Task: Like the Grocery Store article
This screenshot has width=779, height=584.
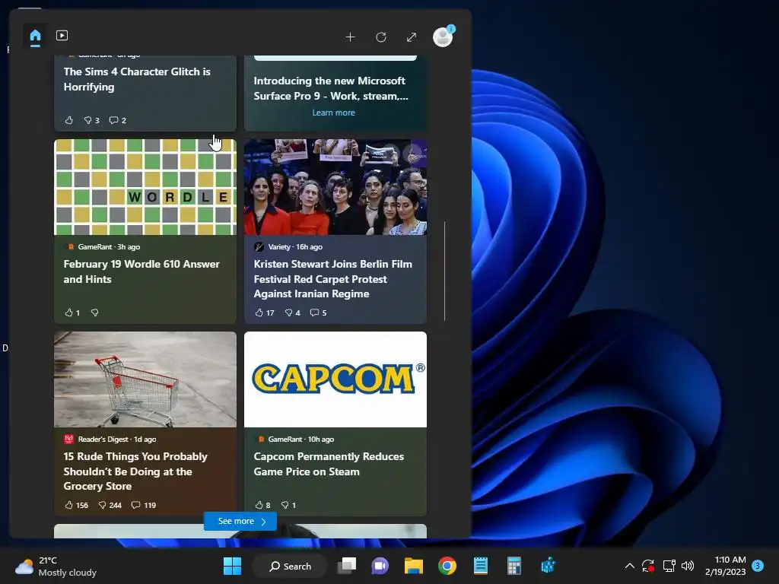Action: pos(76,505)
